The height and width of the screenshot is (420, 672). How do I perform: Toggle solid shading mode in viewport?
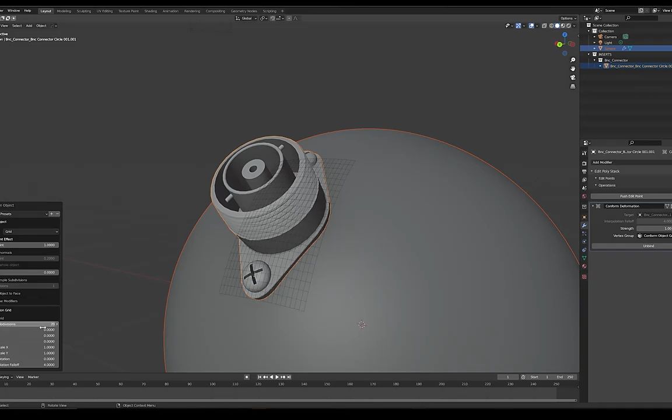click(x=557, y=25)
